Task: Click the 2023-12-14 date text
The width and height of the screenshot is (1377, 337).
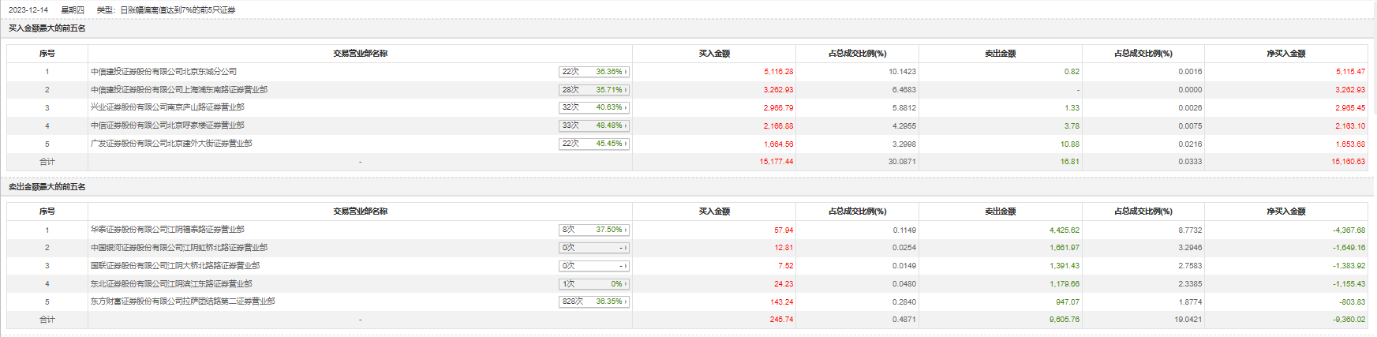Action: tap(28, 10)
